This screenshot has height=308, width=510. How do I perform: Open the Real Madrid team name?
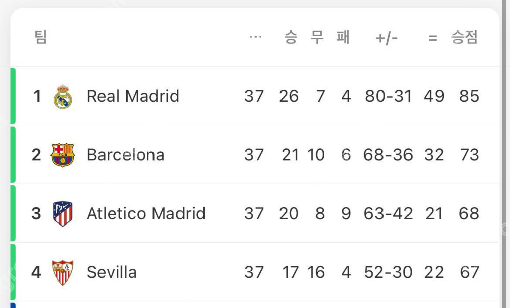click(133, 96)
